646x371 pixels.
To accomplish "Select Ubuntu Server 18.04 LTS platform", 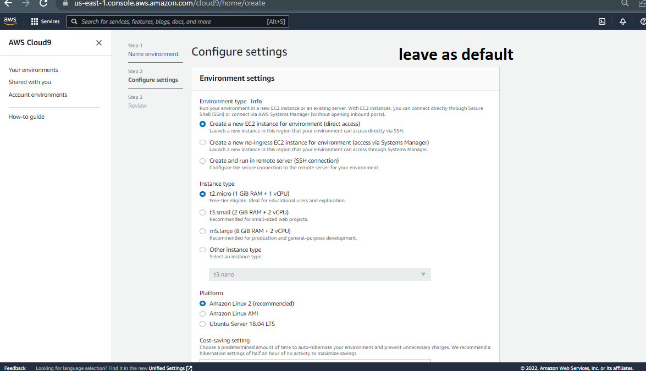I will tap(203, 324).
